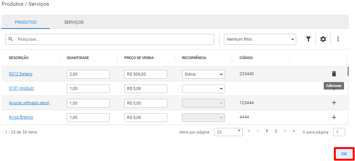Screen dimensions: 355x161
Task: Go to previous page arrow
Action: click(x=258, y=131)
